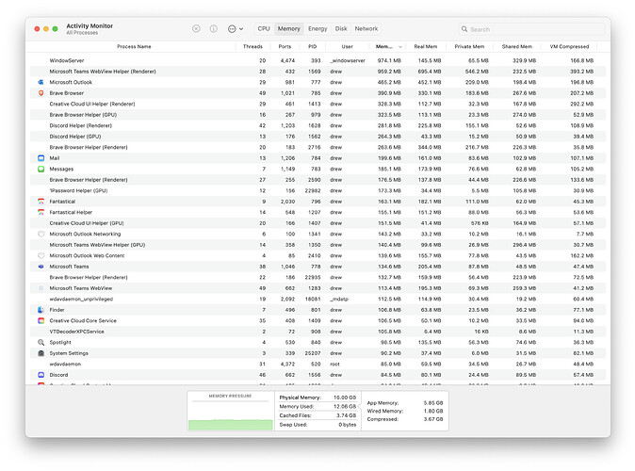Image resolution: width=635 pixels, height=471 pixels.
Task: Click the Spotlight magnifier icon
Action: [x=41, y=342]
